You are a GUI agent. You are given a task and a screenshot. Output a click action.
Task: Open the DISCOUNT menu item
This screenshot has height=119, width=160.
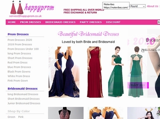point(113,22)
